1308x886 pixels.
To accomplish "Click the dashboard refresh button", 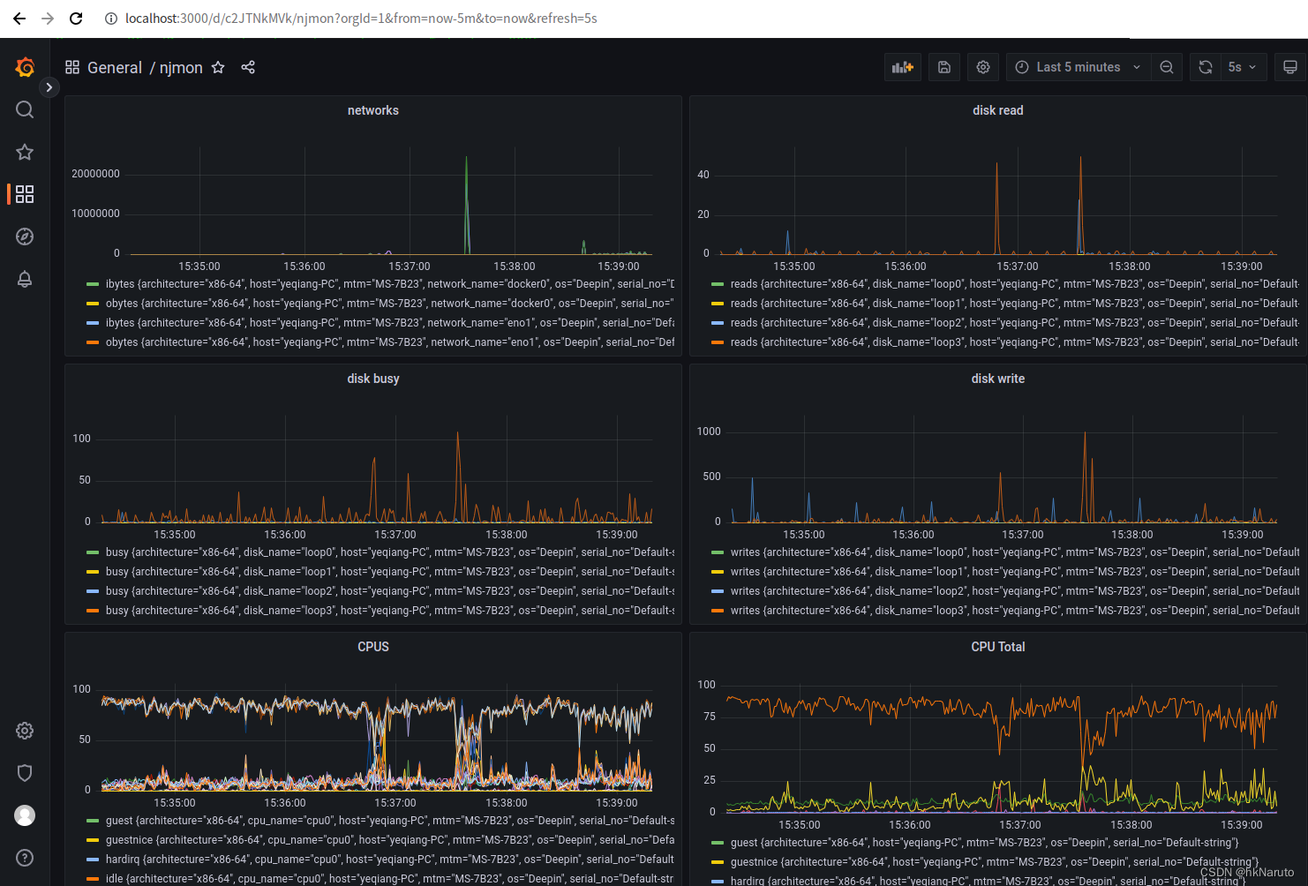I will [x=1205, y=66].
